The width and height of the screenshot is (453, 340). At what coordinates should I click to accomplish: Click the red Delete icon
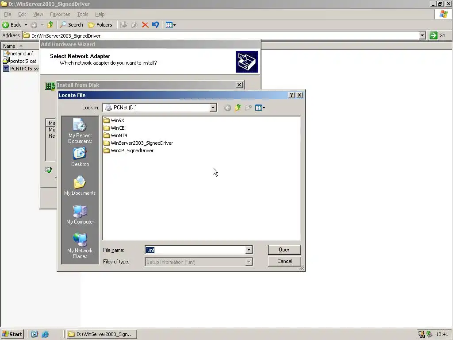tap(145, 25)
